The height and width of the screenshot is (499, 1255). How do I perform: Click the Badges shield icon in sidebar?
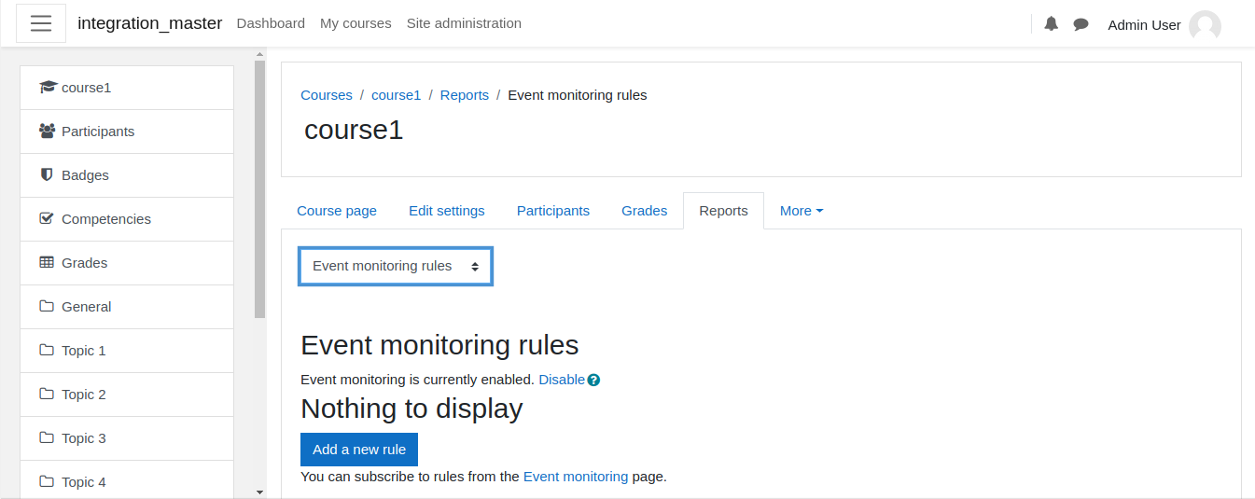coord(47,174)
